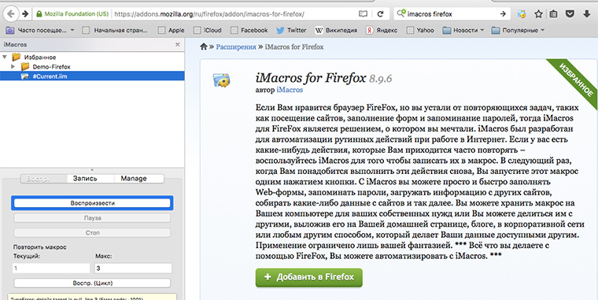Image resolution: width=598 pixels, height=300 pixels.
Task: Click the Текущий loop value field
Action: click(51, 269)
